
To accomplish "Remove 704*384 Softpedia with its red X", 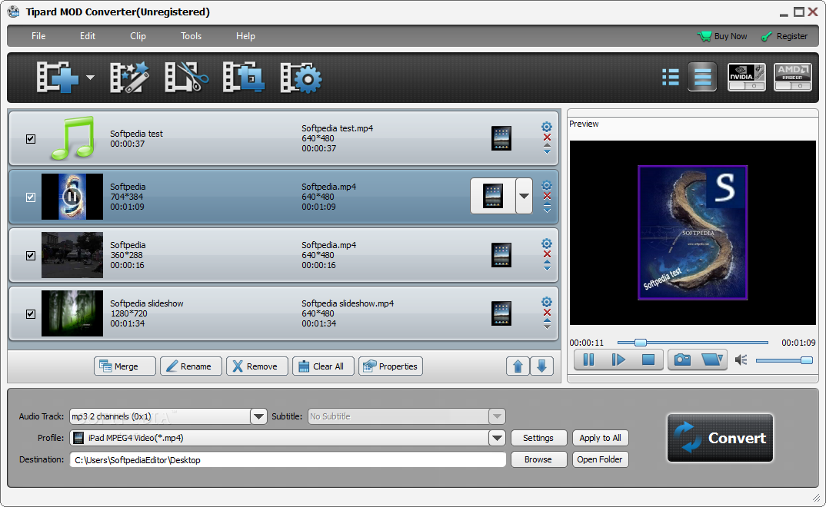I will coord(547,196).
